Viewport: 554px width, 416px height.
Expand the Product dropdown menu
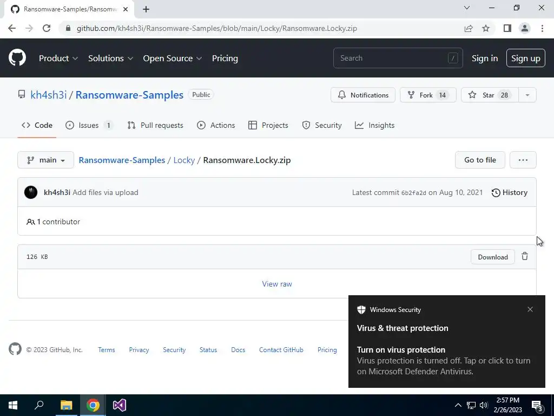[58, 58]
